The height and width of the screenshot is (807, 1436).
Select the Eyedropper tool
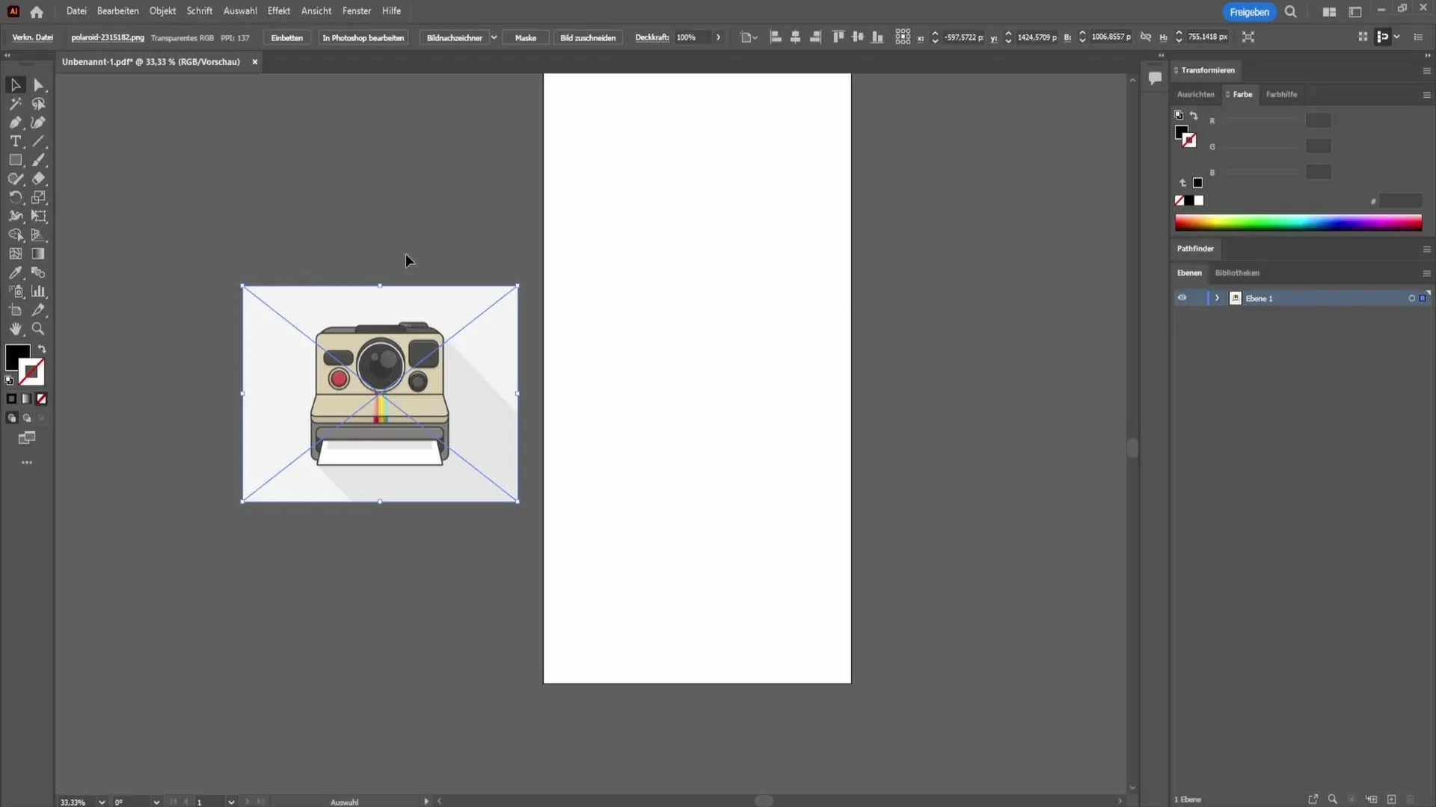pos(15,273)
